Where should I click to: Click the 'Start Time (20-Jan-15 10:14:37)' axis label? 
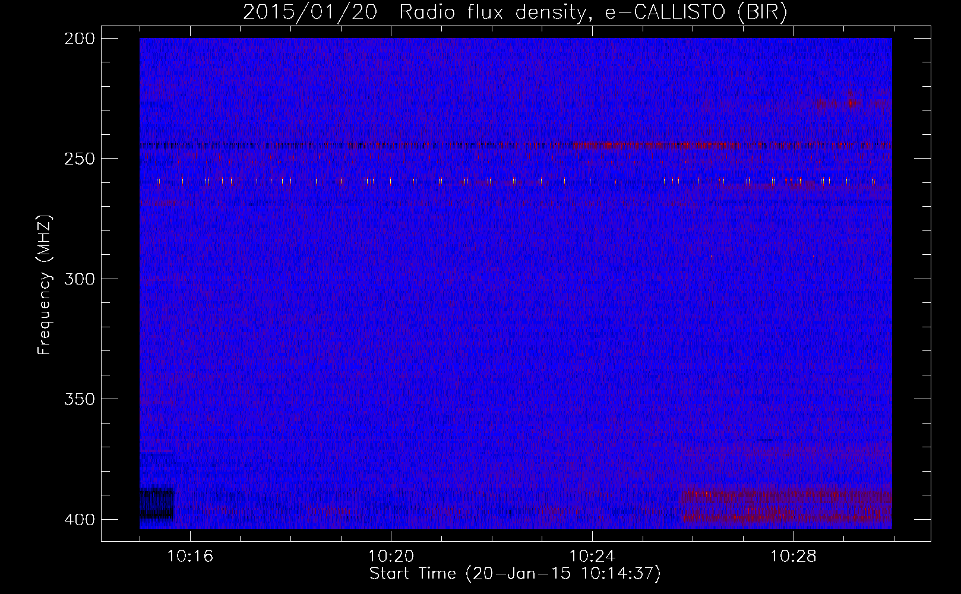coord(515,574)
